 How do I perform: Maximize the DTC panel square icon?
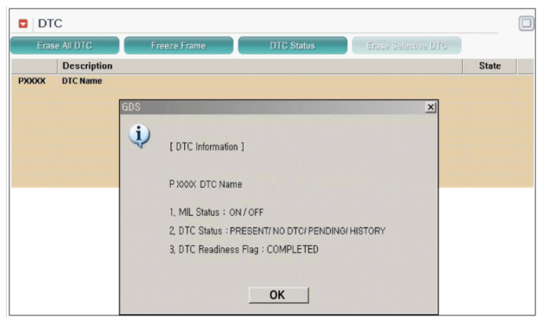click(526, 23)
